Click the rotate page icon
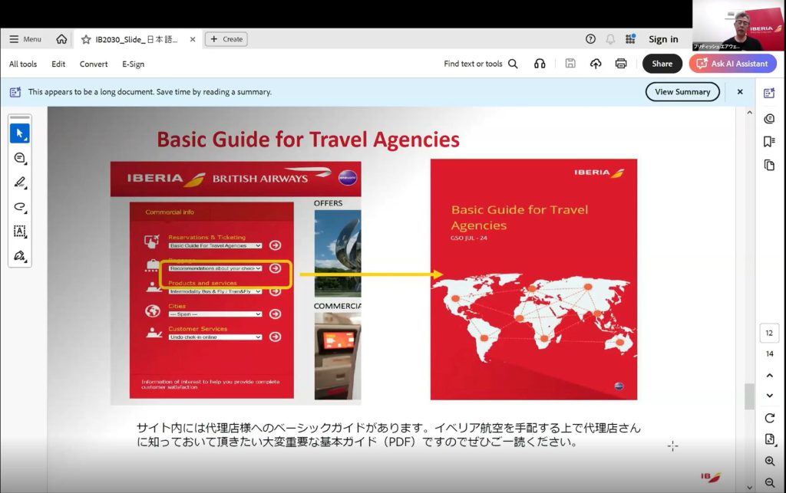This screenshot has height=493, width=786. [769, 418]
